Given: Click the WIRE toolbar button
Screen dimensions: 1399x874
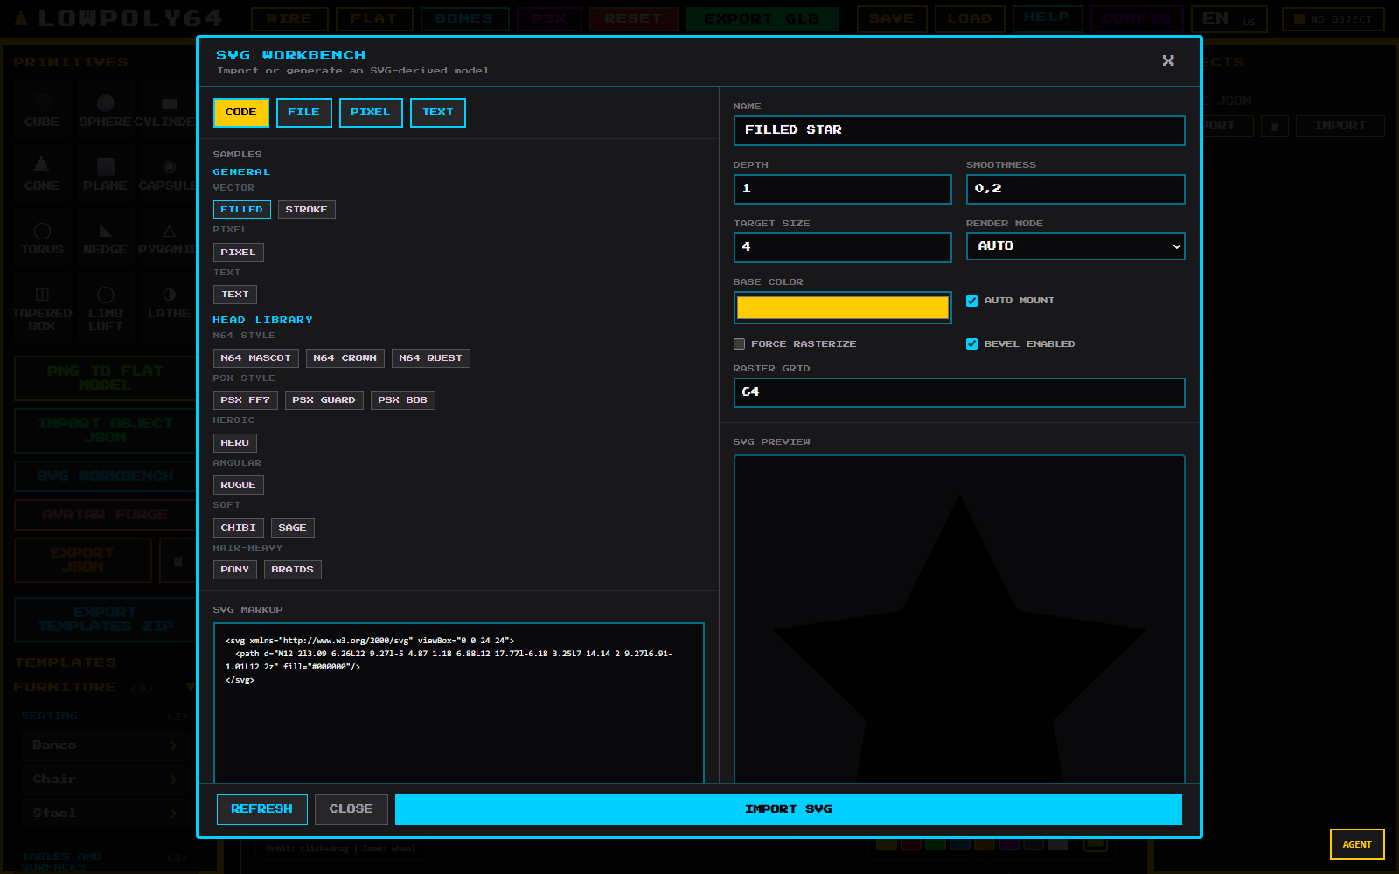Looking at the screenshot, I should 289,18.
